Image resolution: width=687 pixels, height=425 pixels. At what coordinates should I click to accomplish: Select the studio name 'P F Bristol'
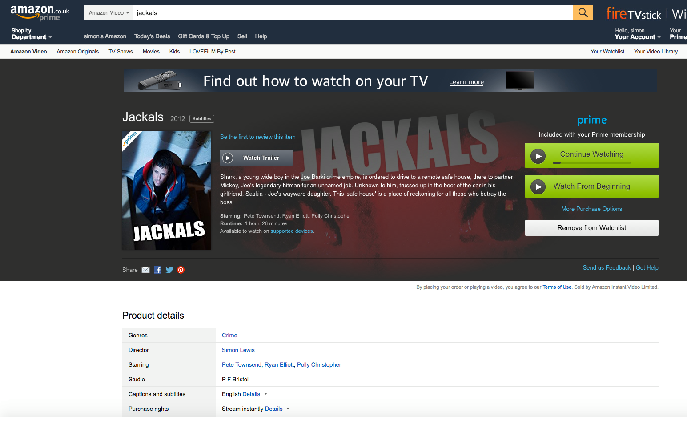[x=235, y=380]
